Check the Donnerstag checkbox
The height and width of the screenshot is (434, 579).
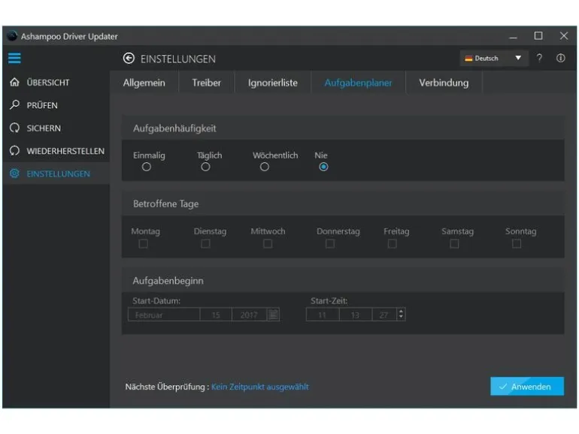click(x=330, y=244)
